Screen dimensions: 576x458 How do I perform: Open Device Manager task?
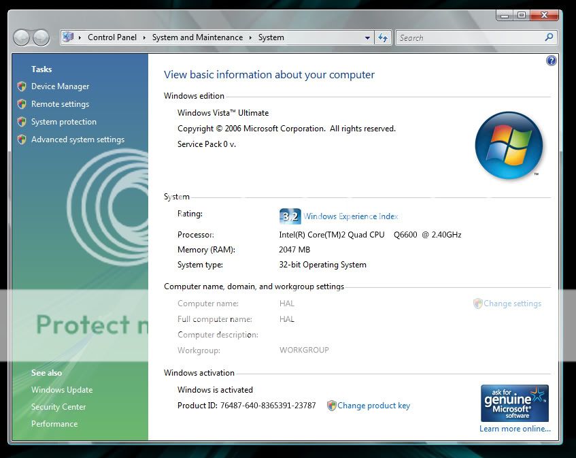coord(61,86)
